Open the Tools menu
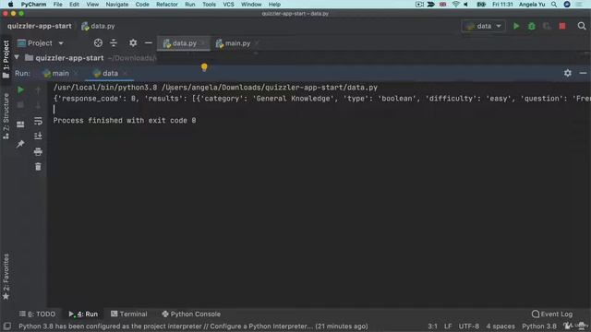The height and width of the screenshot is (332, 591). pyautogui.click(x=209, y=4)
